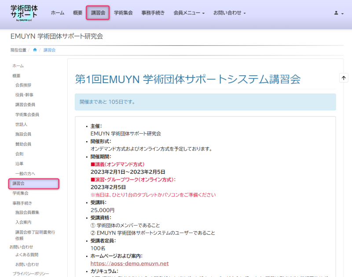Screen dimensions: 352x277
Task: Open よくある質問 in the sidebar
Action: 26,255
